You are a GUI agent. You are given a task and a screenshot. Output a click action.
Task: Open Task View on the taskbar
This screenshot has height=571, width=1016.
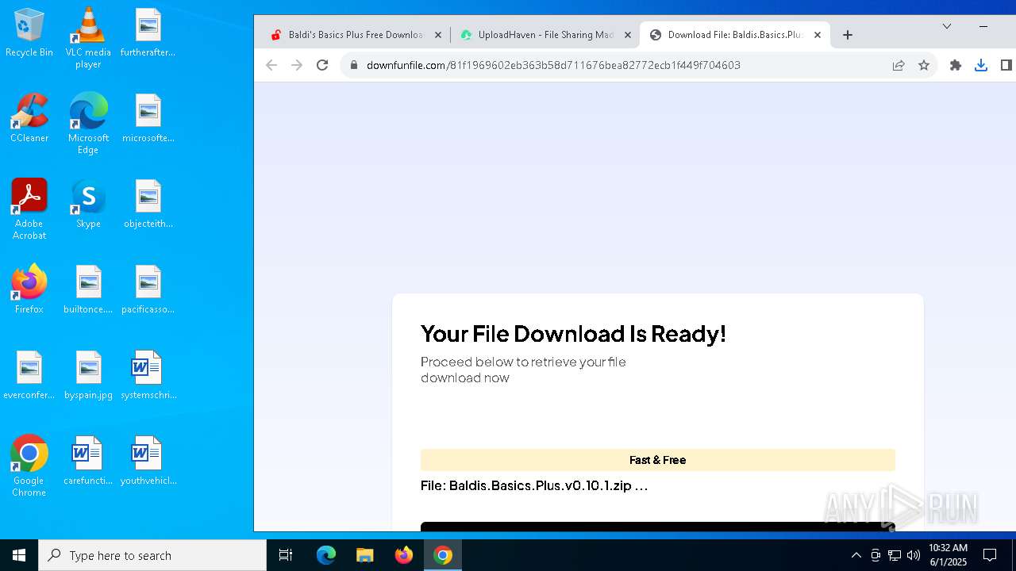[x=286, y=555]
